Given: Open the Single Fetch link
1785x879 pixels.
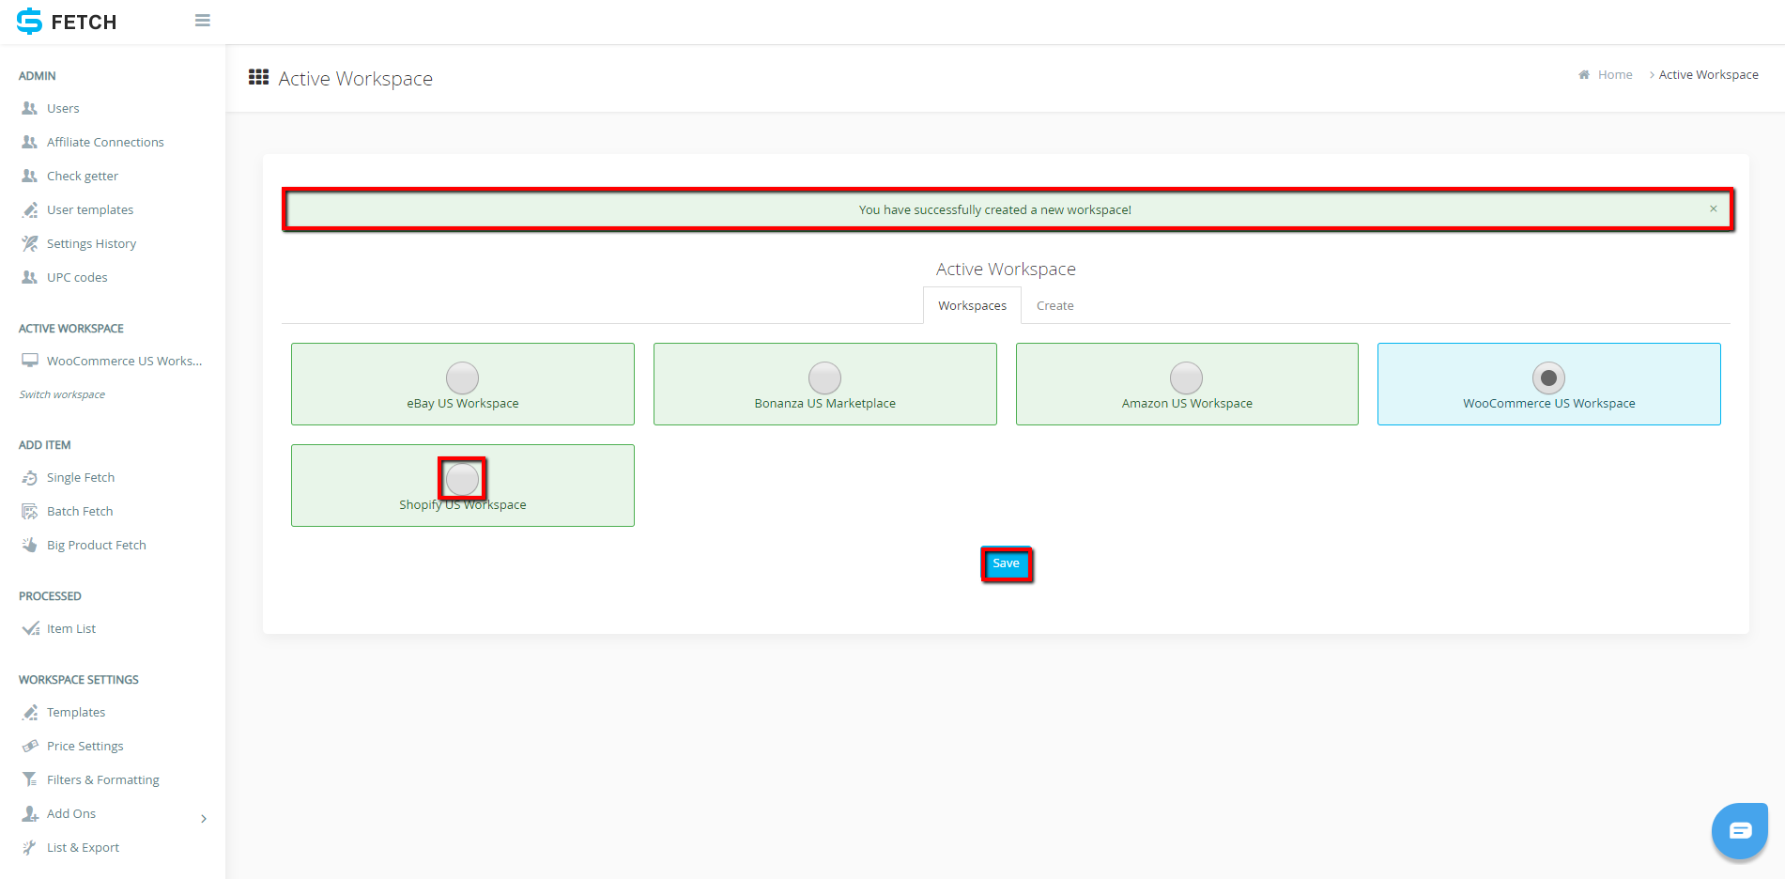Looking at the screenshot, I should click(x=81, y=477).
